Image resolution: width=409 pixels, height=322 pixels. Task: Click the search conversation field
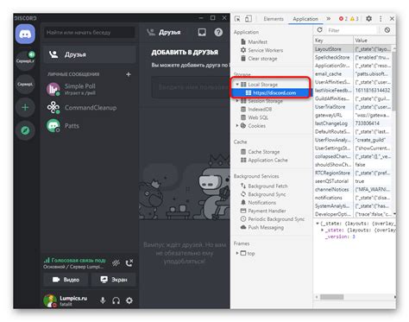pos(90,32)
